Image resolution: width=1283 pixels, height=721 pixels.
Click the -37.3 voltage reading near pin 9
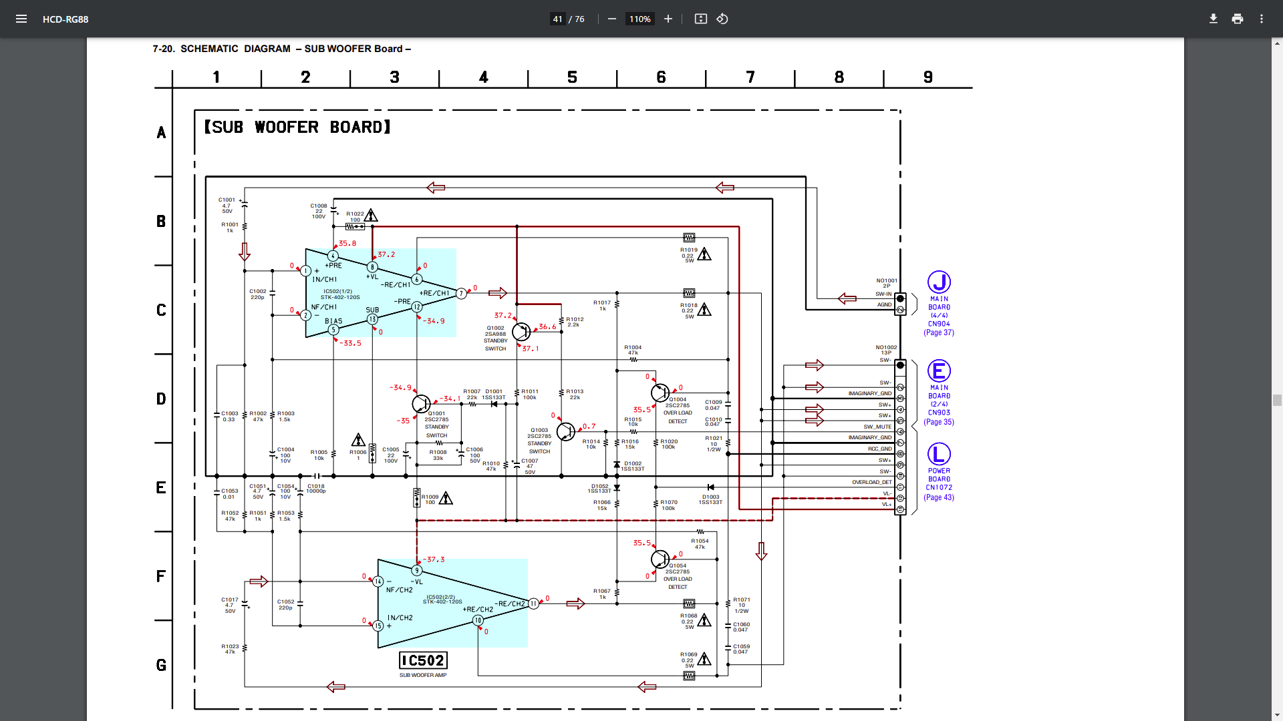pos(434,559)
